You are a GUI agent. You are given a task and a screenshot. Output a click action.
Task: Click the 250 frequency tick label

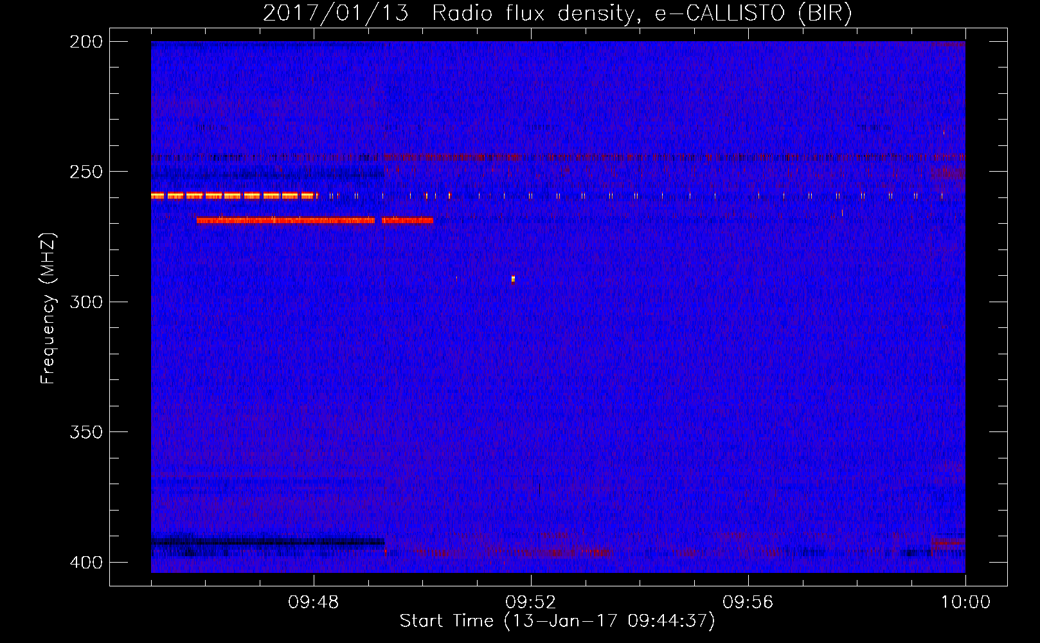[86, 172]
